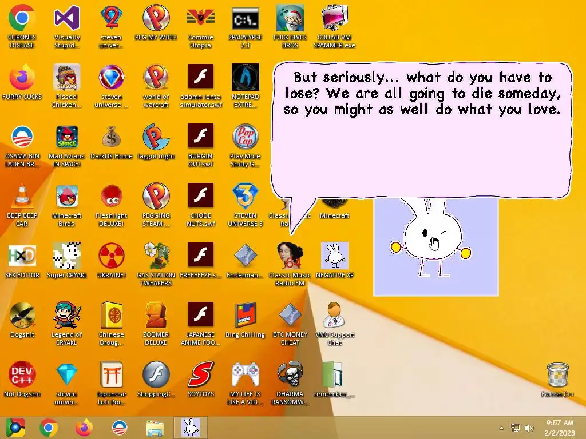The height and width of the screenshot is (439, 586).
Task: Show hidden system tray icons arrow
Action: (501, 428)
